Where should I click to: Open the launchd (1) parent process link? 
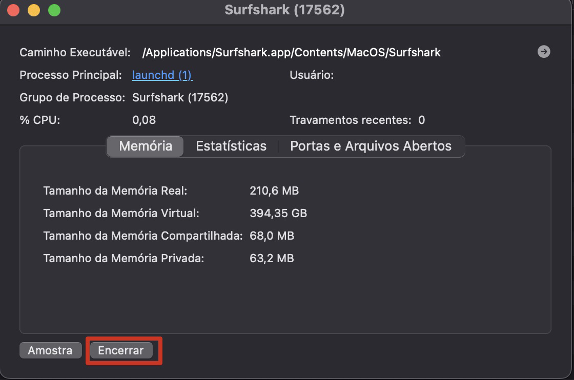point(162,75)
